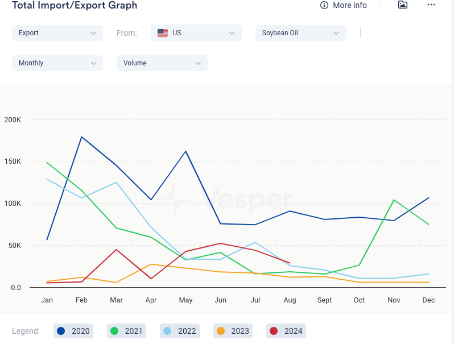Click the info circle icon beside More info
The image size is (454, 344).
pyautogui.click(x=324, y=5)
